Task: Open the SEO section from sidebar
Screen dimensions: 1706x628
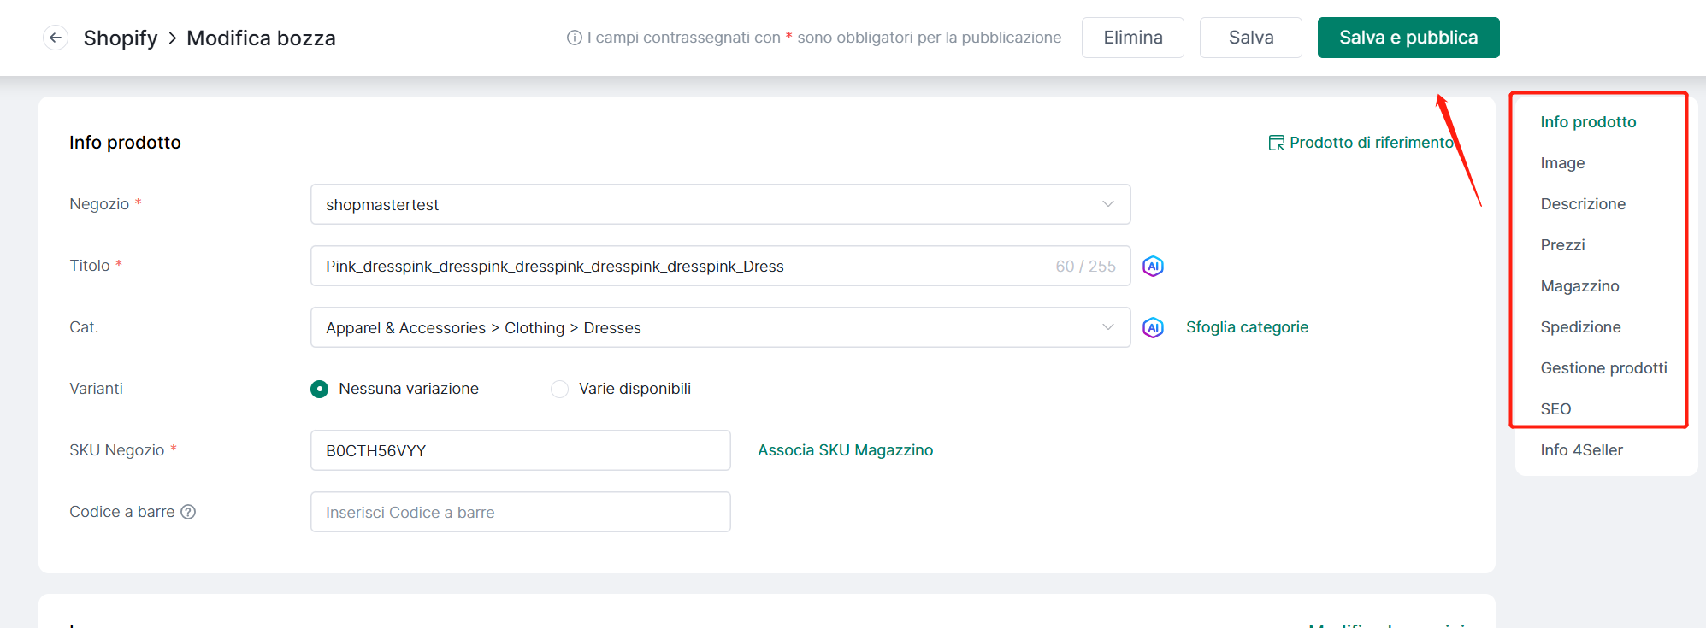Action: [1555, 409]
